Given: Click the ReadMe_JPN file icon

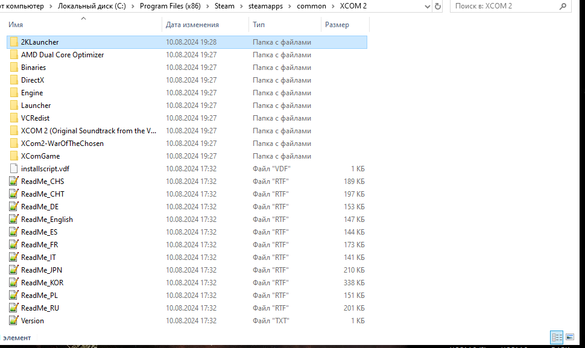Looking at the screenshot, I should 14,270.
